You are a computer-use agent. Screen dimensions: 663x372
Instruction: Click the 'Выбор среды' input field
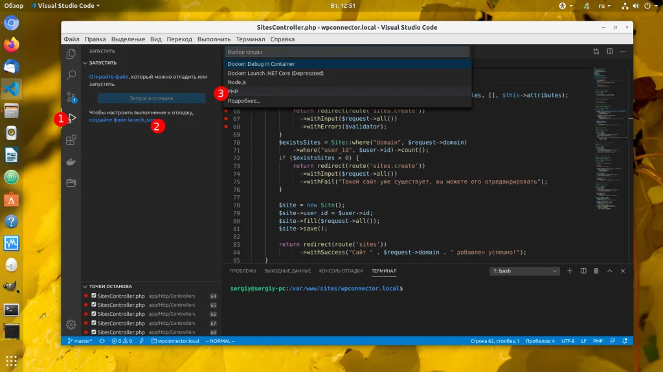(x=346, y=52)
